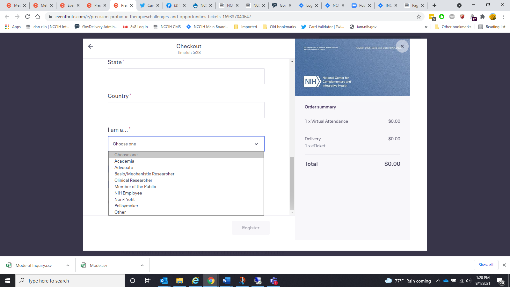Viewport: 510px width, 287px height.
Task: Pick Member of the Public option
Action: point(135,187)
